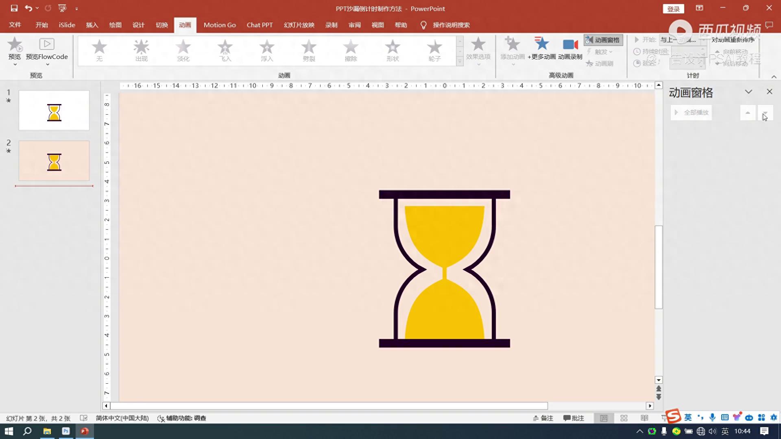
Task: Switch to Slide Sorter view
Action: [624, 418]
